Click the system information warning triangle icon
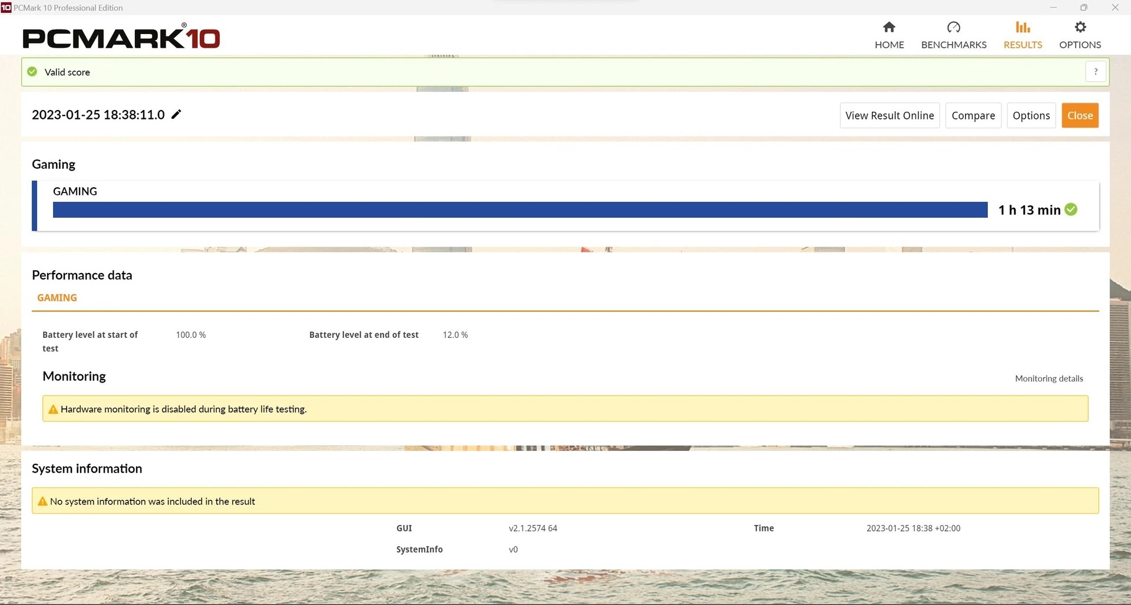Viewport: 1131px width, 605px height. click(42, 501)
